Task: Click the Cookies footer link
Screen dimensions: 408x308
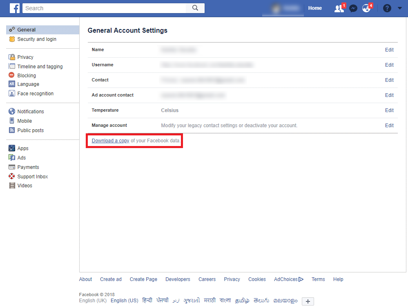Action: (x=257, y=279)
